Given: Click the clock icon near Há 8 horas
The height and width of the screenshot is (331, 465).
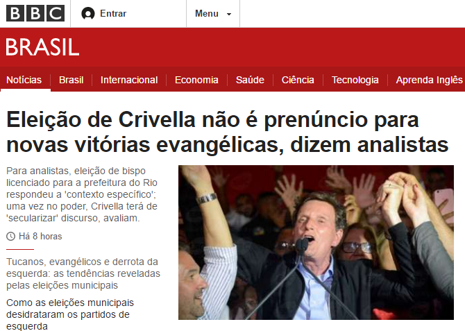Looking at the screenshot, I should pyautogui.click(x=10, y=237).
